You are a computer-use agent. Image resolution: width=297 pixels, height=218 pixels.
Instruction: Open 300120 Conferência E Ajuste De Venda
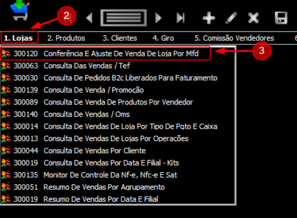point(105,53)
